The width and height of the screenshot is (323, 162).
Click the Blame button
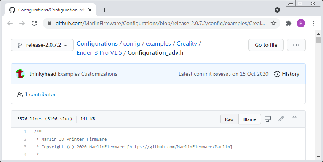click(x=250, y=119)
